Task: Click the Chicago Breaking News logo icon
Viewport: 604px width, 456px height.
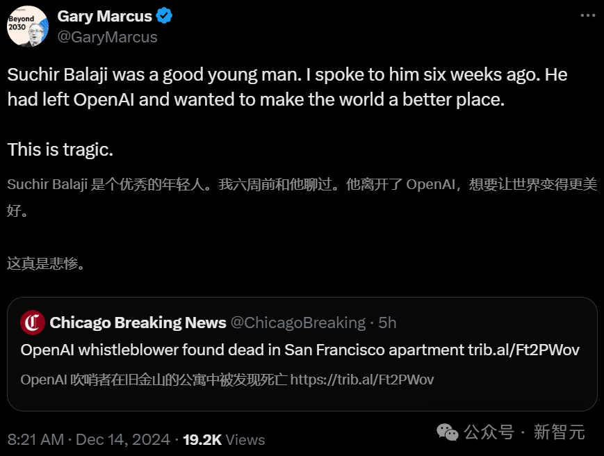Action: click(x=32, y=323)
